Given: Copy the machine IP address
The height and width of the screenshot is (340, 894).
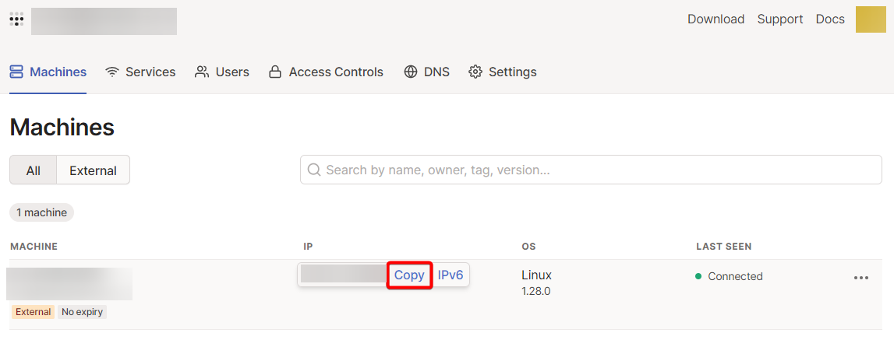Looking at the screenshot, I should pyautogui.click(x=409, y=275).
